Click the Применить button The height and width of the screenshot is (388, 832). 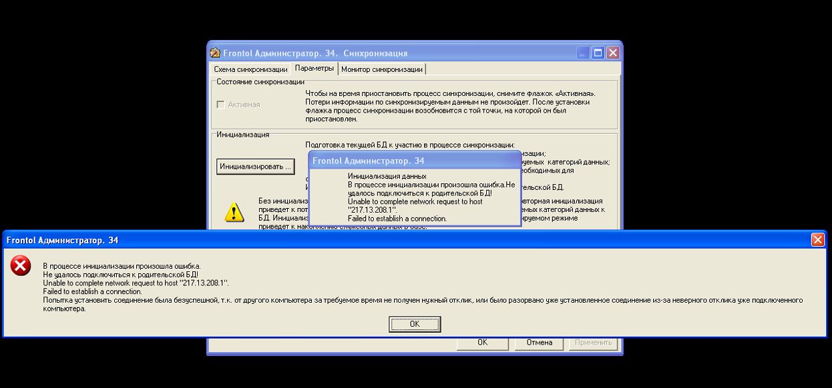(x=592, y=343)
